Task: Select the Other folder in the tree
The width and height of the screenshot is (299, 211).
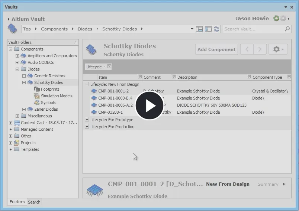Action: point(26,136)
